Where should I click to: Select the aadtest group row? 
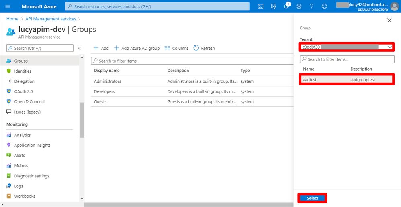pyautogui.click(x=346, y=79)
